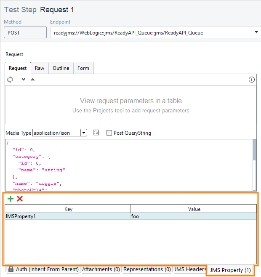Click the red X delete property icon

[20, 199]
